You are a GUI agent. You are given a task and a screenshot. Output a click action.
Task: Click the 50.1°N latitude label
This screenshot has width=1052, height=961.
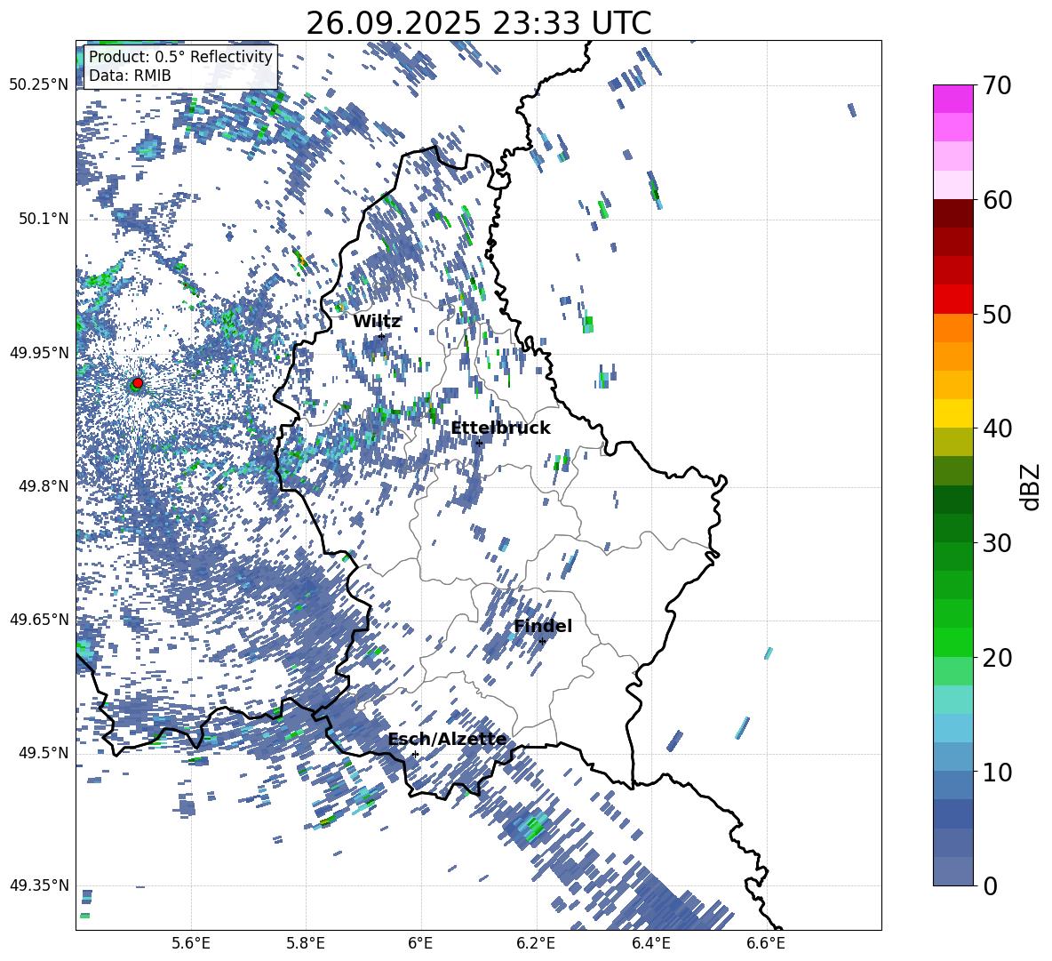(x=44, y=219)
